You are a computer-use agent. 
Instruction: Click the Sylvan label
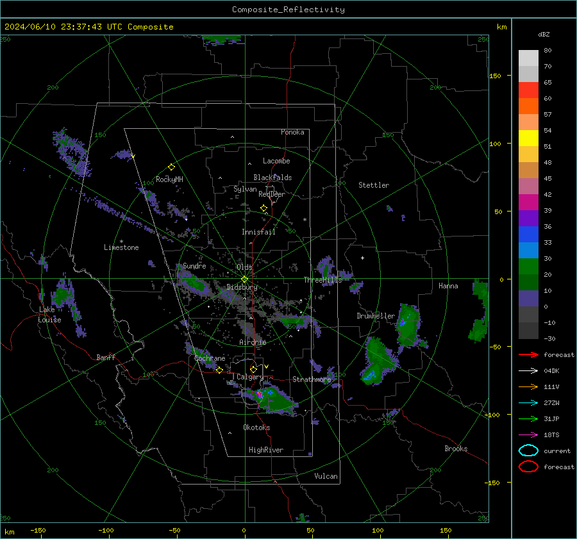tap(245, 189)
